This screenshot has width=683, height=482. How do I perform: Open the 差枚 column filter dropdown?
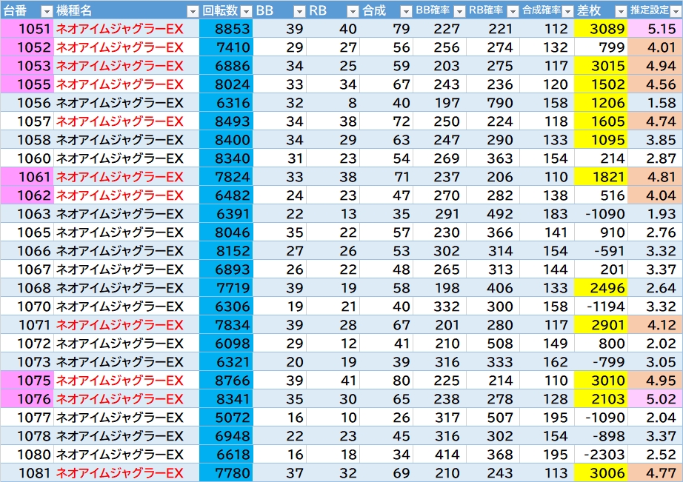click(x=620, y=11)
